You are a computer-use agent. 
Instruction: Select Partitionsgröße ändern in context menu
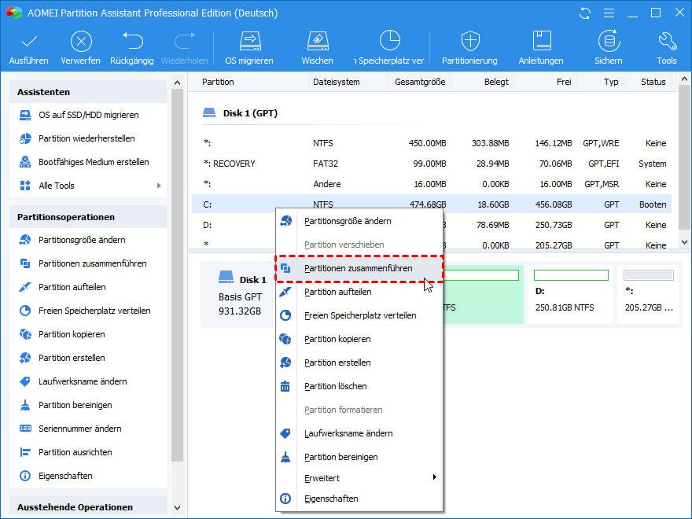pos(359,221)
